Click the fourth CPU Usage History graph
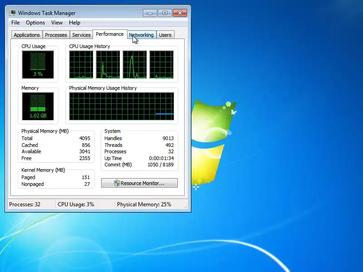Image resolution: width=363 pixels, height=272 pixels. [x=162, y=64]
